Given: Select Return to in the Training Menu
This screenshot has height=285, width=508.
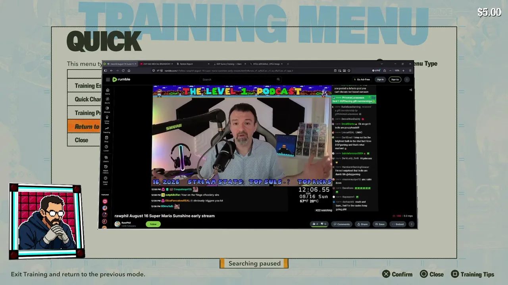Looking at the screenshot, I should pyautogui.click(x=84, y=127).
